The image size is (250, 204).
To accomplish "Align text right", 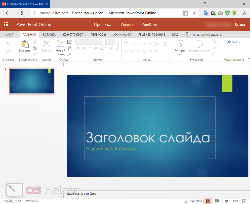I will pyautogui.click(x=138, y=51).
